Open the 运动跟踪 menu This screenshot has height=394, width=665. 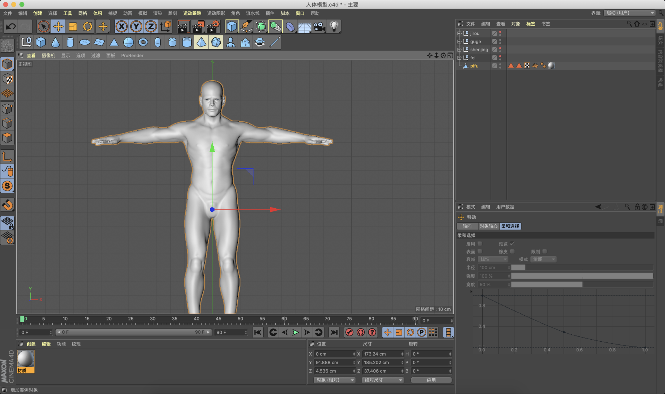192,13
